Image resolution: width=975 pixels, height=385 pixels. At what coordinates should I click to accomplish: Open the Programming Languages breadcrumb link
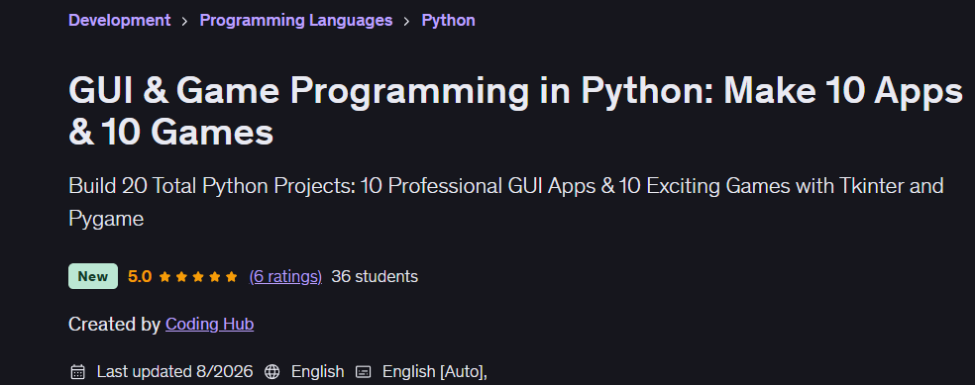(x=296, y=20)
